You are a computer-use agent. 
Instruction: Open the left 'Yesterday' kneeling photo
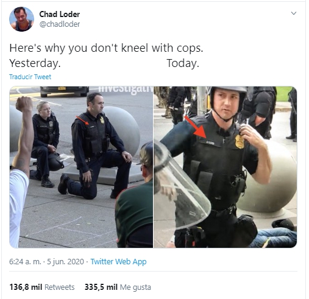click(81, 167)
